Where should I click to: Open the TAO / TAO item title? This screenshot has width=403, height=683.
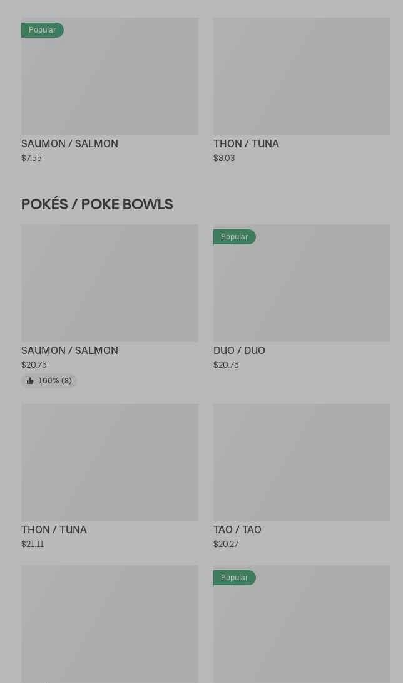237,529
